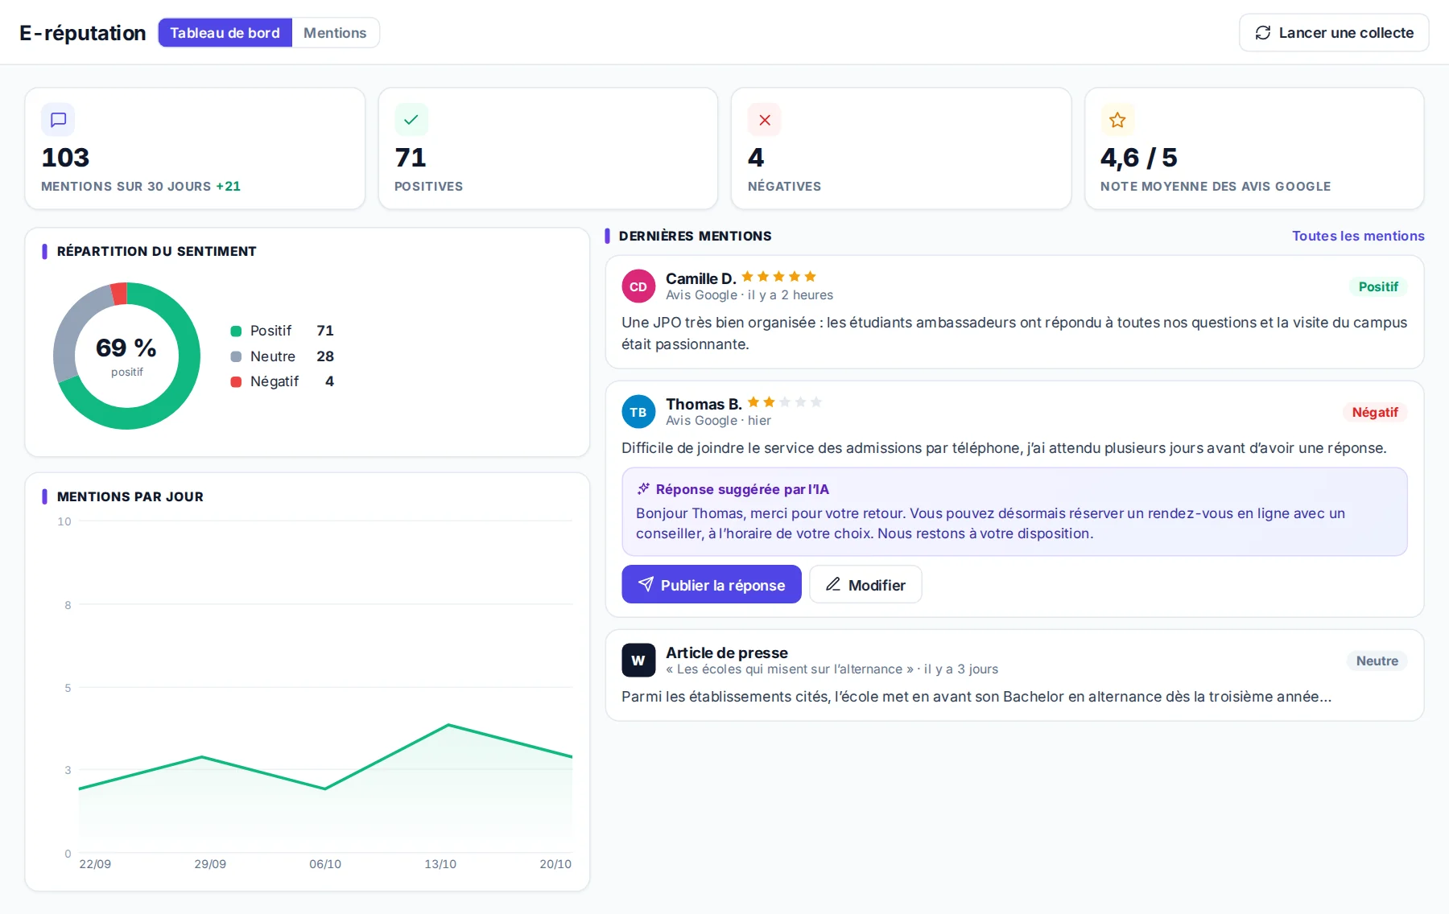Image resolution: width=1449 pixels, height=914 pixels.
Task: Click the speech bubble icon above 103 mentions
Action: pos(58,120)
